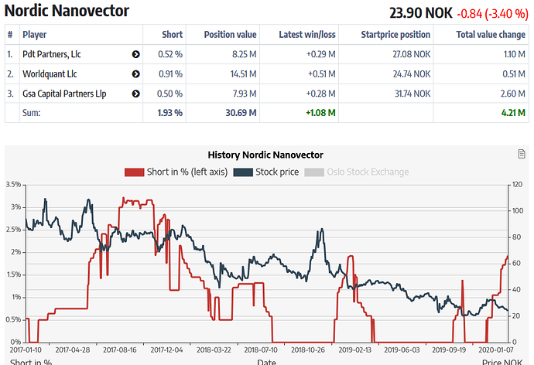Open the Gsa Capital Partners Llp link
The image size is (534, 365).
click(x=64, y=94)
